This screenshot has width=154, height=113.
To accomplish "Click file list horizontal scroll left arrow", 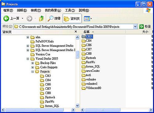I will coord(83,110).
